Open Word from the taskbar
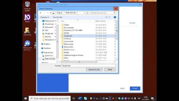 80,98
